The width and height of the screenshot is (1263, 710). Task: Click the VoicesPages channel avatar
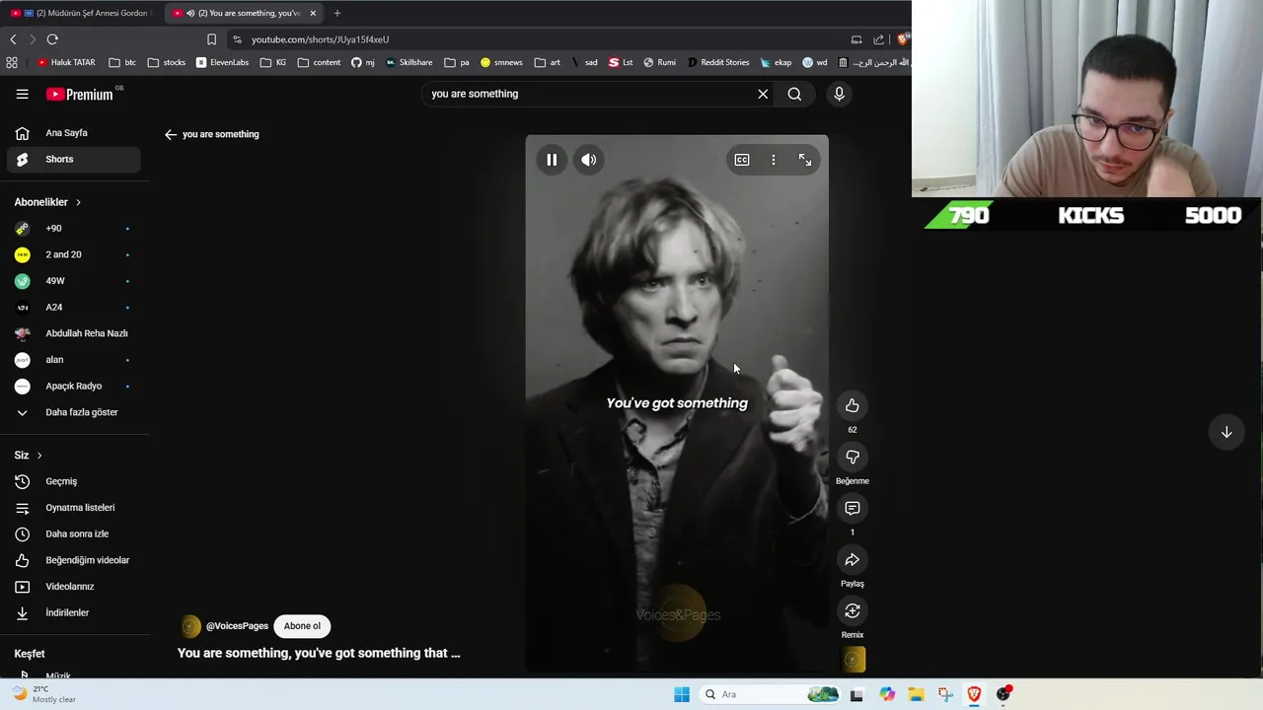pos(190,626)
